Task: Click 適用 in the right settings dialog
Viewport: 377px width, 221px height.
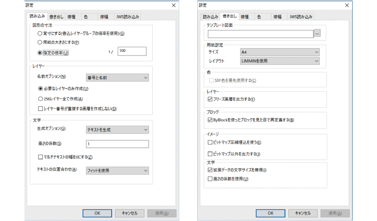Action: click(x=335, y=213)
